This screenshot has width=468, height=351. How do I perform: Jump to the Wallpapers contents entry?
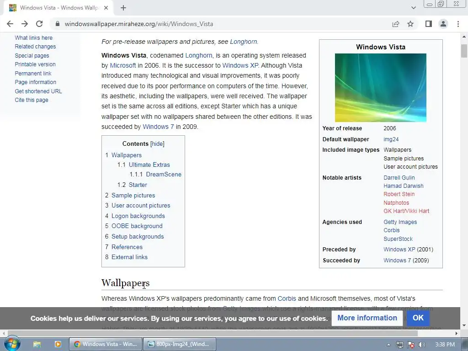pos(126,155)
